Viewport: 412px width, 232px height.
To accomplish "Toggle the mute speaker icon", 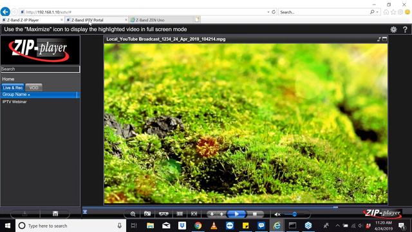I will pyautogui.click(x=277, y=215).
